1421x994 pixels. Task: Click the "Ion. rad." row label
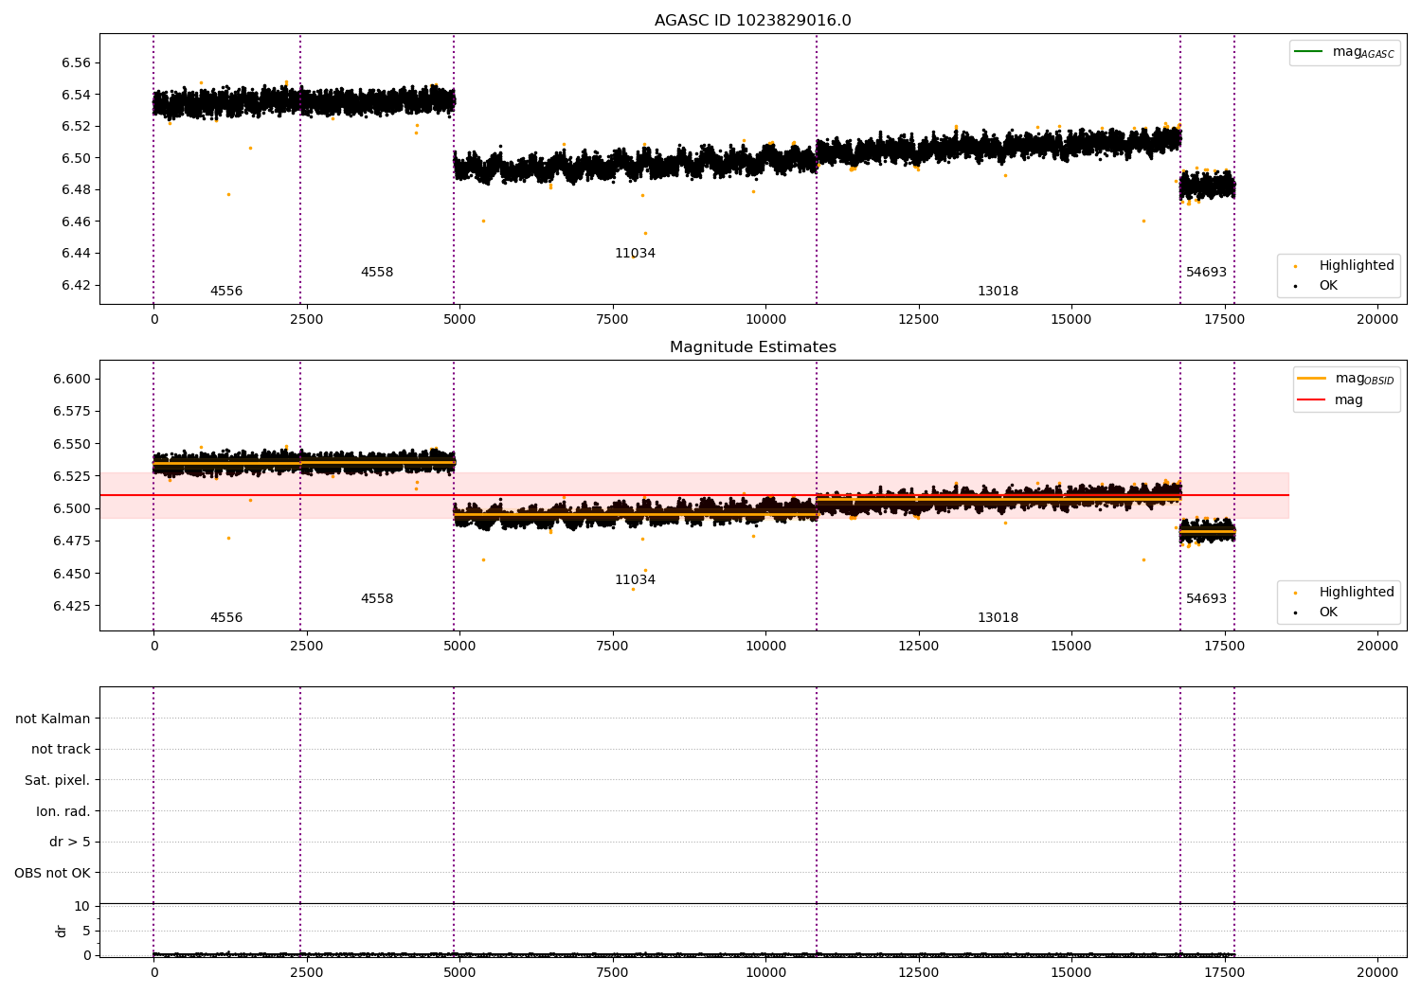click(63, 812)
